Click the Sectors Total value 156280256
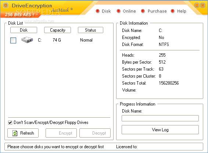 click(x=169, y=83)
